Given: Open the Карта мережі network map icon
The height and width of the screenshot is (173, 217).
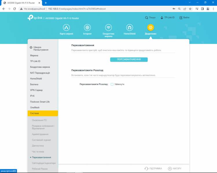Looking at the screenshot, I should click(66, 28).
